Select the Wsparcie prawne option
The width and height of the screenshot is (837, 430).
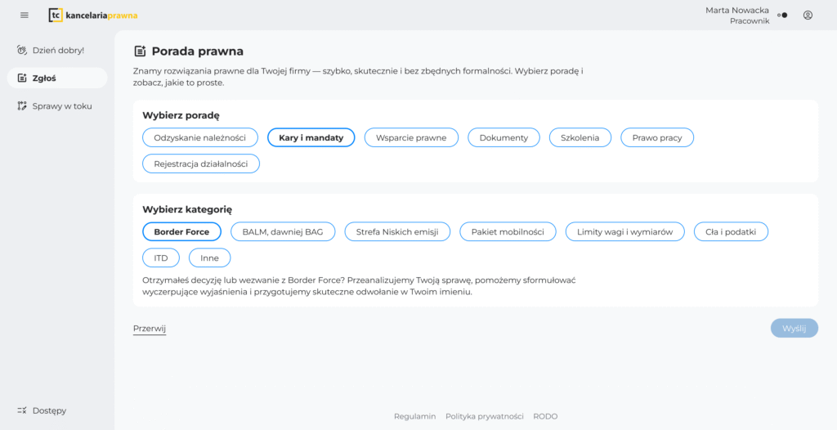click(x=411, y=137)
